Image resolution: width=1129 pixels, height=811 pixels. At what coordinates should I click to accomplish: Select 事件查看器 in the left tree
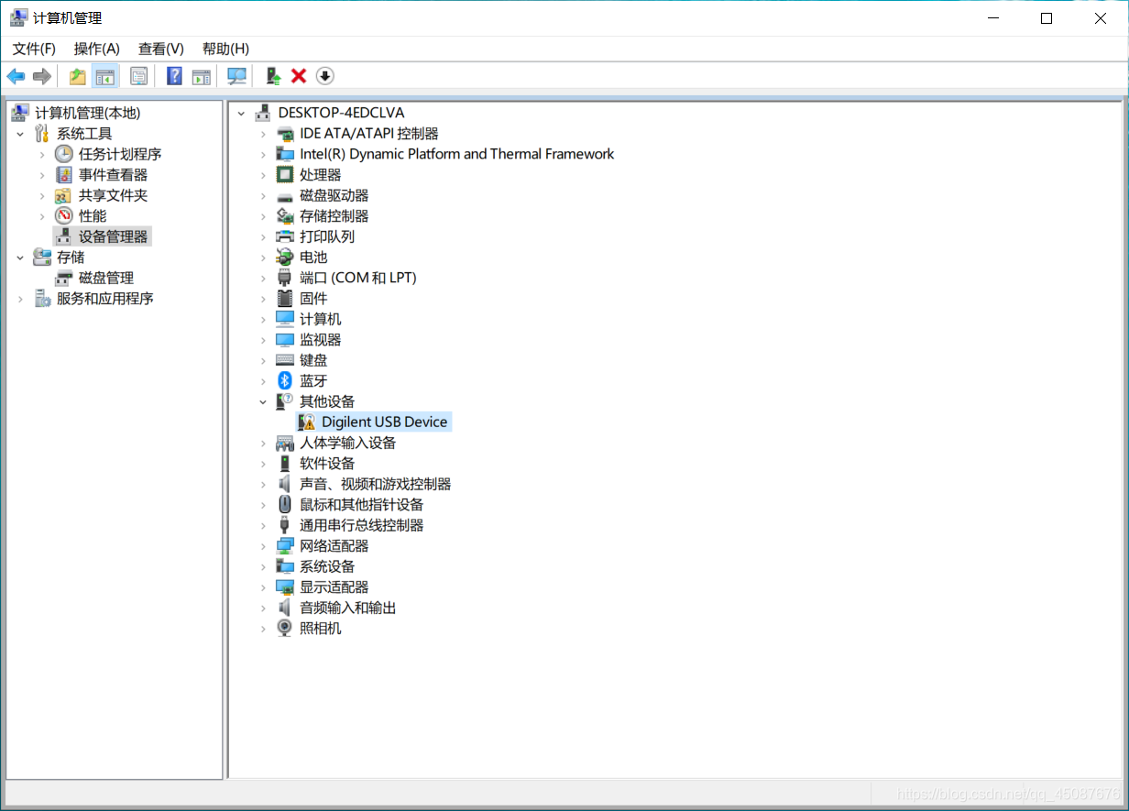coord(113,174)
